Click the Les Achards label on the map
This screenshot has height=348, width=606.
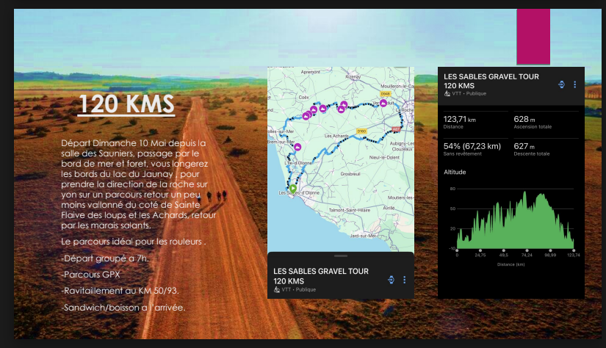click(x=338, y=136)
